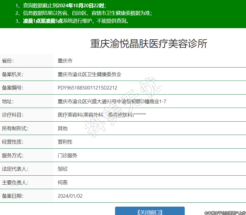Image resolution: width=246 pixels, height=215 pixels.
Task: Click the clinic title 重庆渝悦晶肤医疗美容诊所
Action: 149,44
